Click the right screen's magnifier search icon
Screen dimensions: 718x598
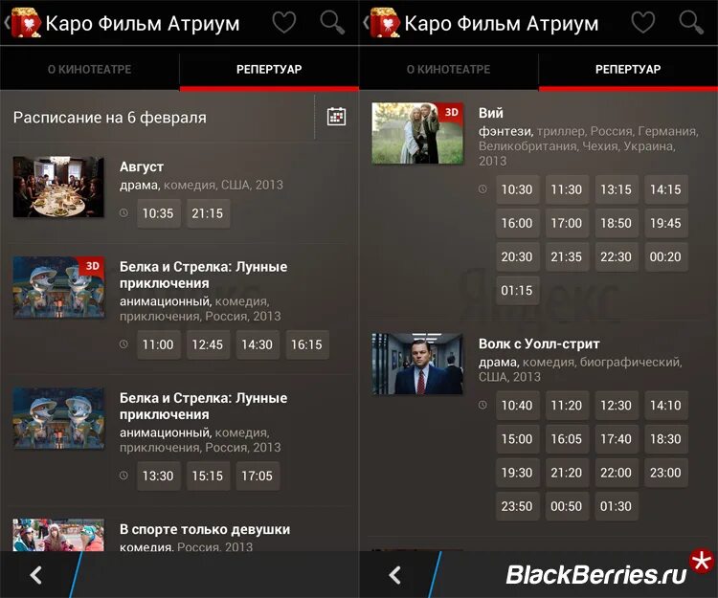[x=691, y=22]
